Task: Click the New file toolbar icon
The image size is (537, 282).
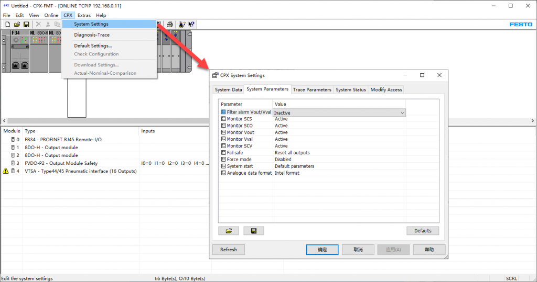Action: coord(7,24)
